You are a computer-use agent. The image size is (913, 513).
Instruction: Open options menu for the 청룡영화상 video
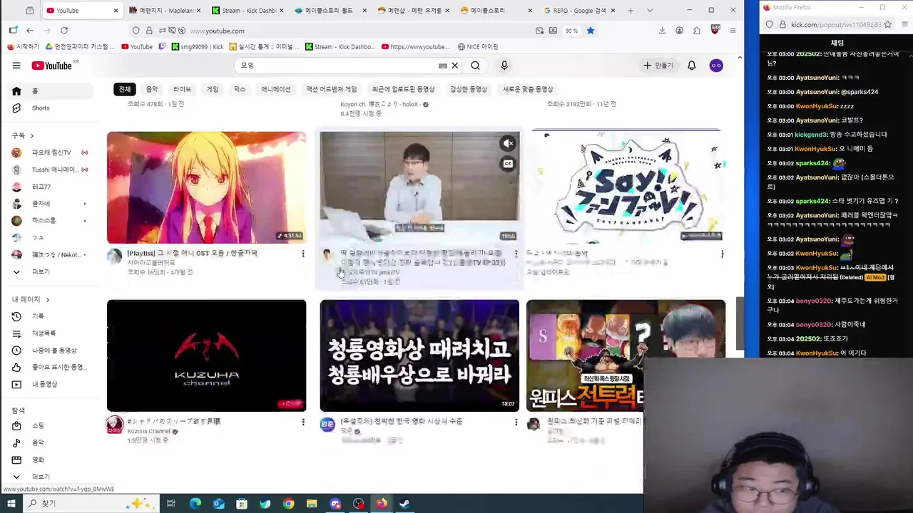click(x=516, y=423)
